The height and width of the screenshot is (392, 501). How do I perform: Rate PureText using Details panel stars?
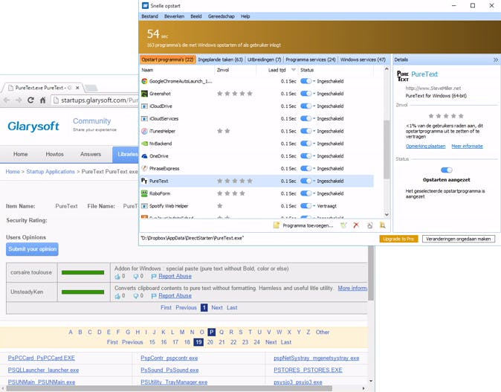pyautogui.click(x=446, y=116)
